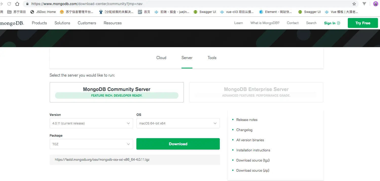The width and height of the screenshot is (380, 181).
Task: Open the Version dropdown
Action: tap(91, 123)
